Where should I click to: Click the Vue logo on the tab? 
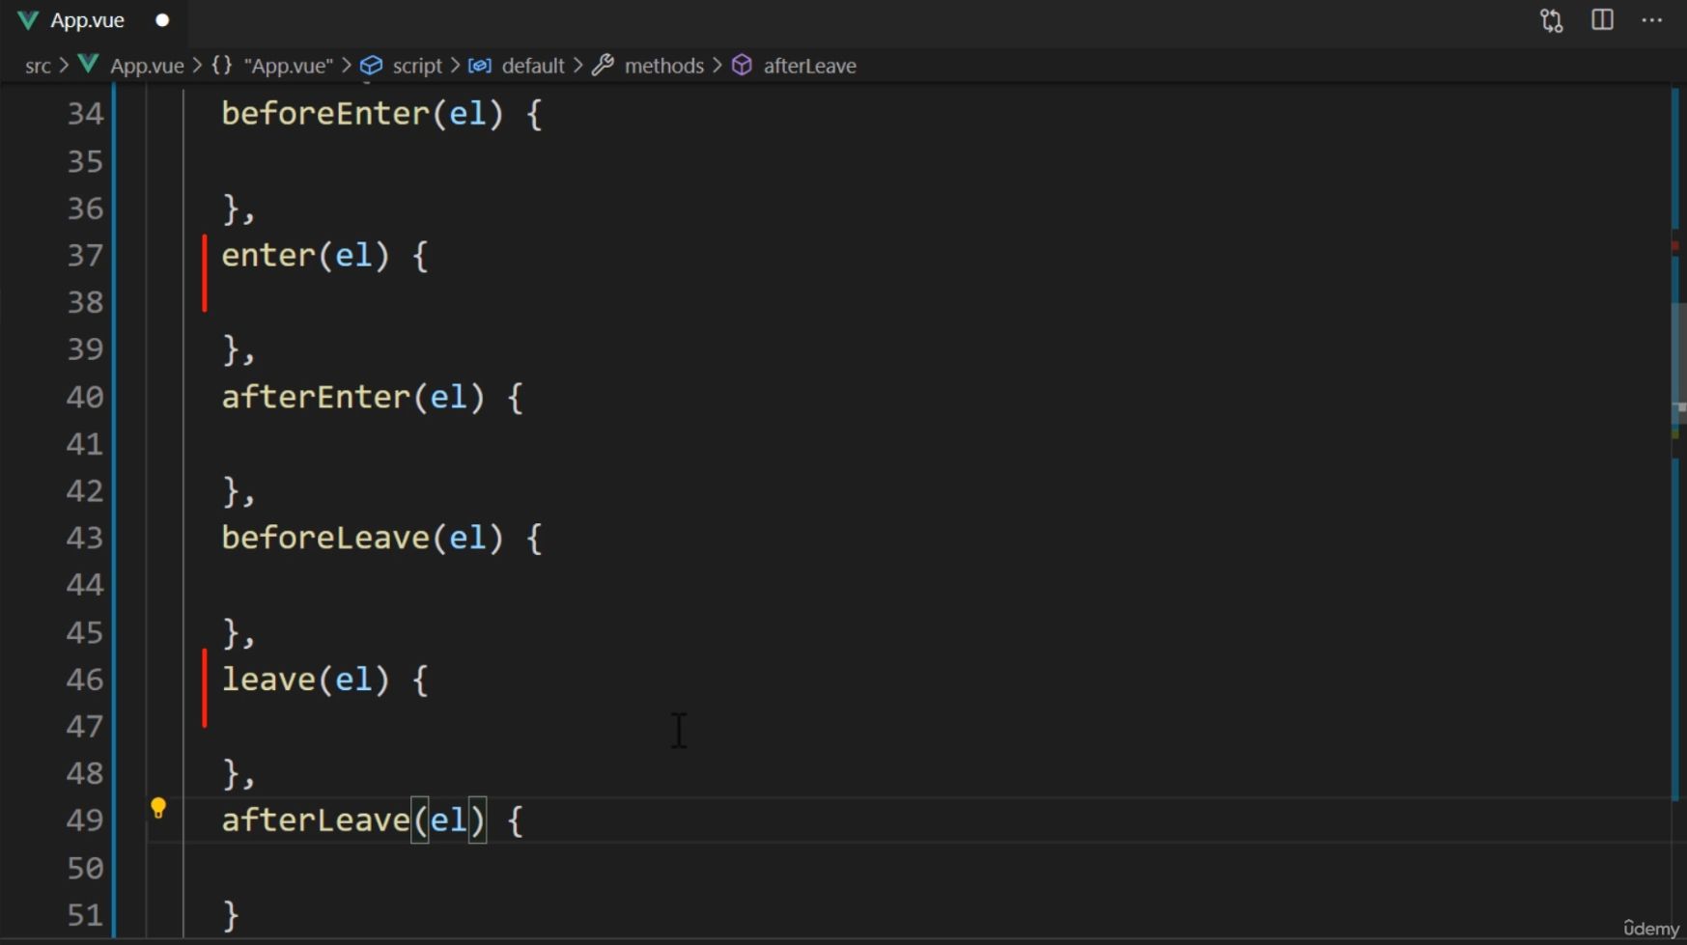[28, 20]
